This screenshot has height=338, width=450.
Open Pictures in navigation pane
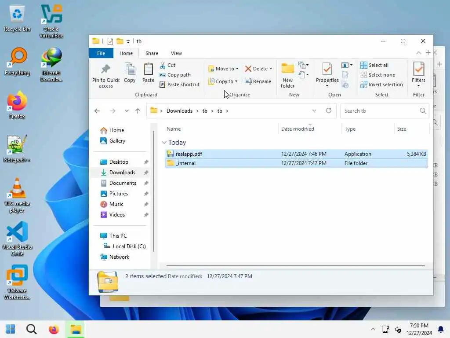pos(114,194)
